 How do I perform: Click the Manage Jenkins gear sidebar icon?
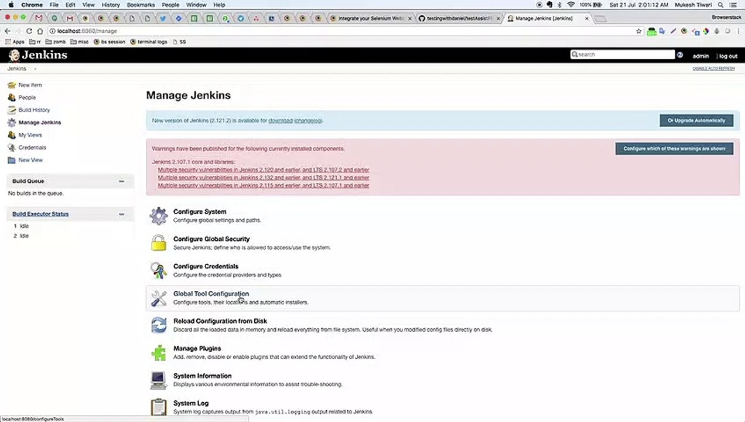[12, 122]
